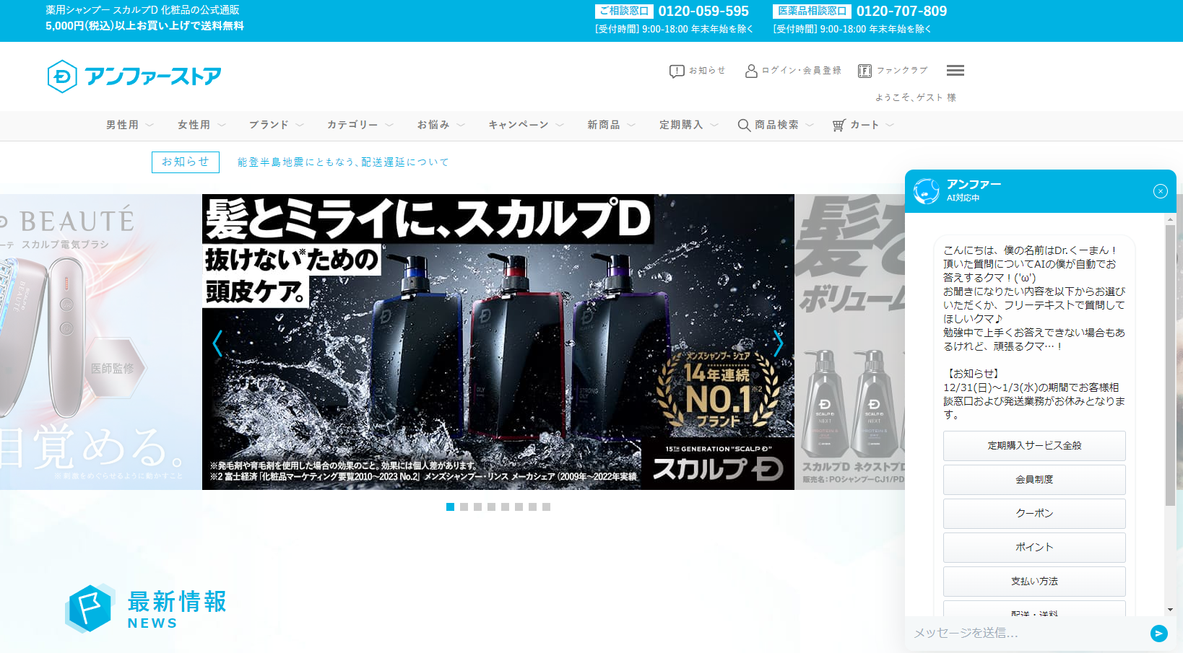This screenshot has height=653, width=1183.
Task: Click ファンクラブ link text
Action: point(902,71)
